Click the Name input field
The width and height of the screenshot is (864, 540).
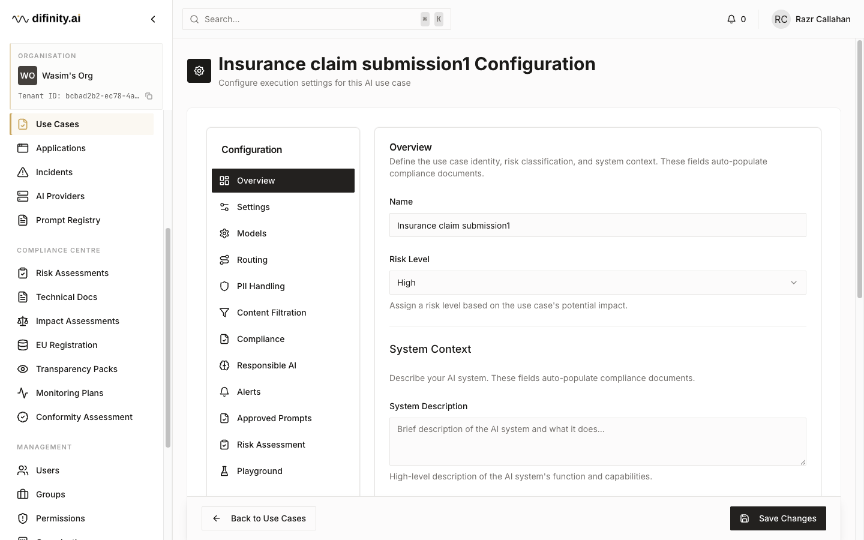(598, 225)
